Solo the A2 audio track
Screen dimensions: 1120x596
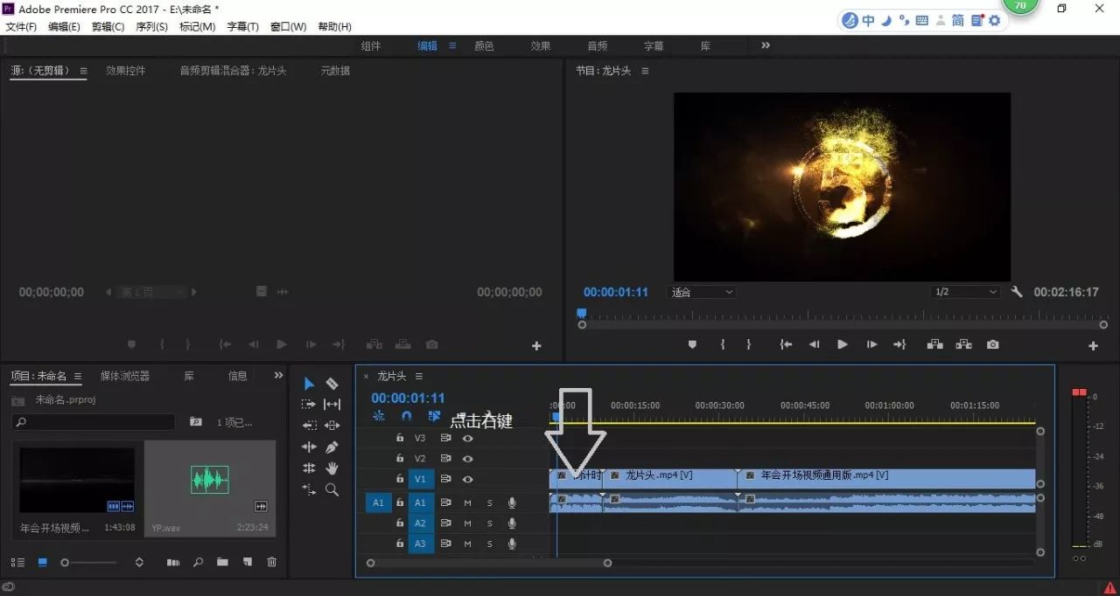coord(489,523)
